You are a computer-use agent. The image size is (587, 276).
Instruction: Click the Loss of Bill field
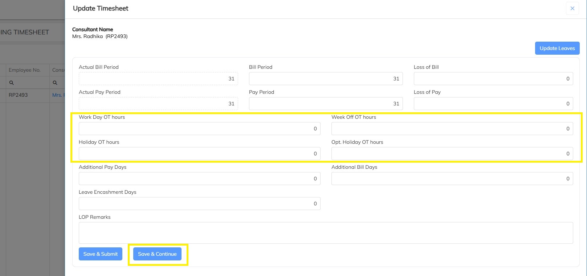pos(493,79)
